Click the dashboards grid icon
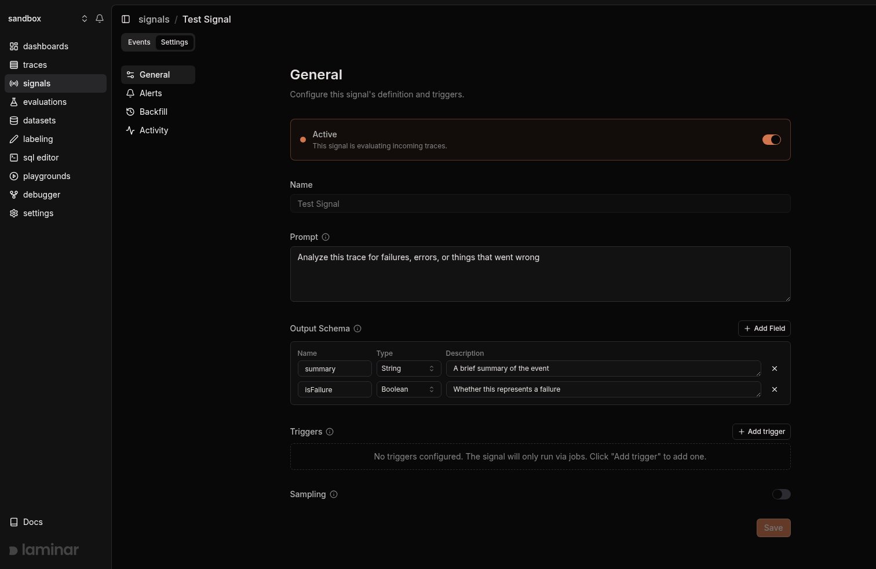Viewport: 876px width, 569px height. pyautogui.click(x=14, y=46)
